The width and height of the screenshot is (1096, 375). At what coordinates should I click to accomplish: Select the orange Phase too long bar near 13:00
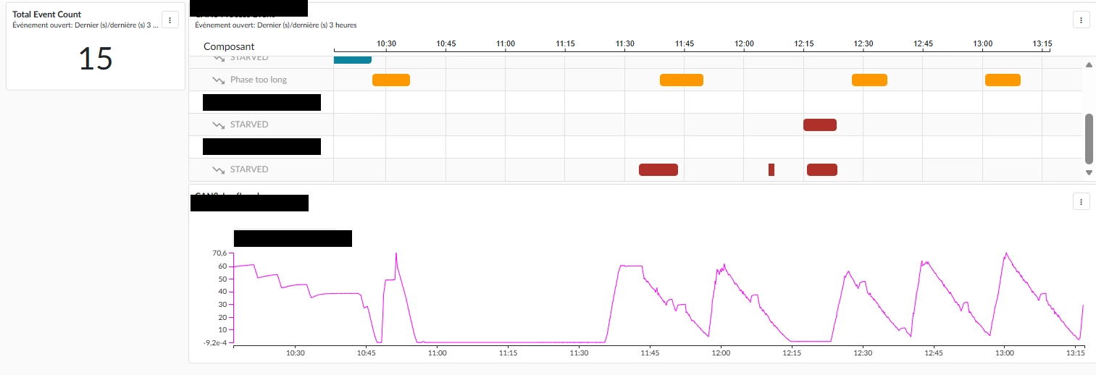[x=1003, y=80]
